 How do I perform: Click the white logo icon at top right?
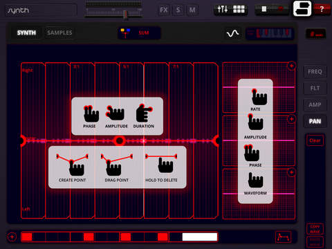pyautogui.click(x=302, y=8)
